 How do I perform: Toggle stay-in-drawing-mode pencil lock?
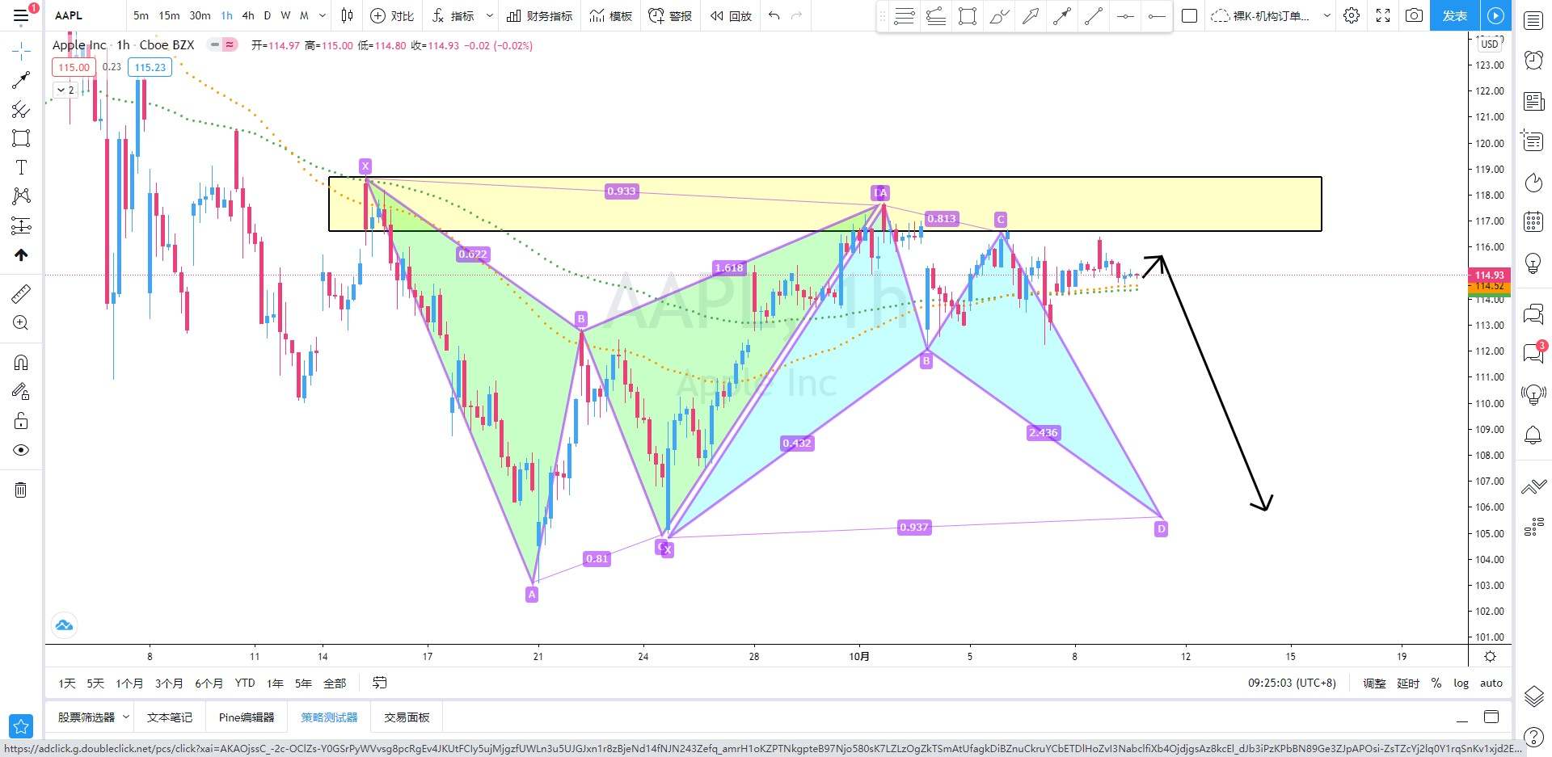click(x=21, y=392)
